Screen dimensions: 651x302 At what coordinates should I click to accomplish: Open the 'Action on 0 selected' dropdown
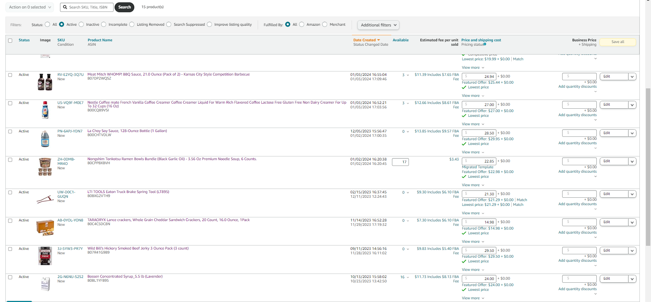(x=29, y=7)
